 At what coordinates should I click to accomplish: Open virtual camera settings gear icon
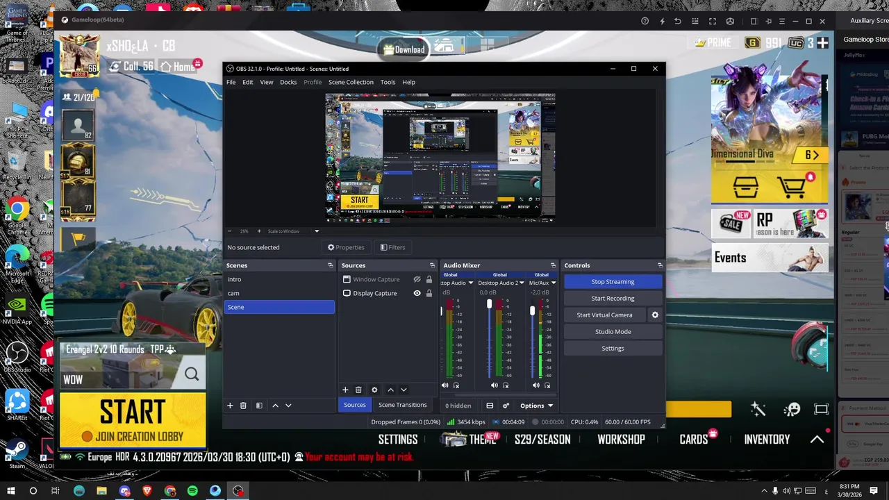tap(654, 315)
